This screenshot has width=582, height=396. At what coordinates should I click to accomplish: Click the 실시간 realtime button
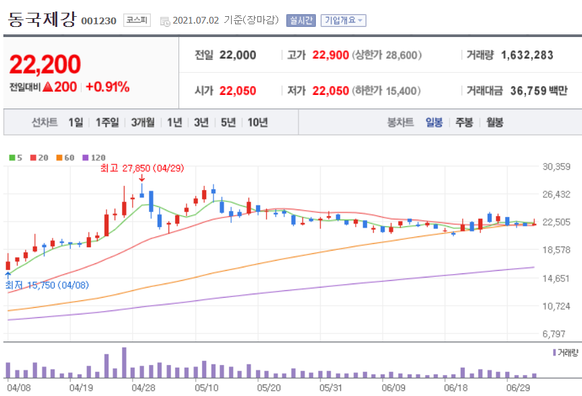(x=300, y=20)
